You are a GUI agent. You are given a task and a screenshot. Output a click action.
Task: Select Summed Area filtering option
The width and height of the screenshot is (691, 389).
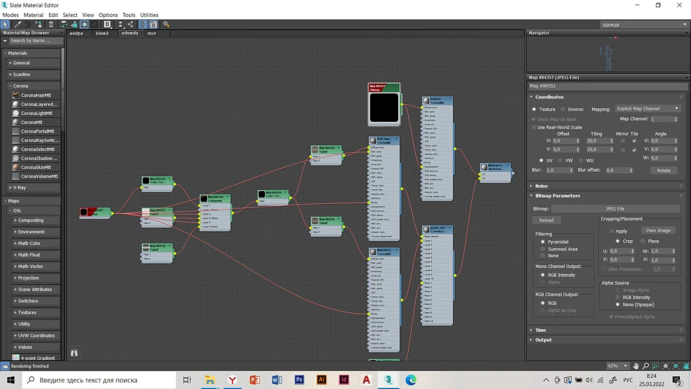coord(543,249)
